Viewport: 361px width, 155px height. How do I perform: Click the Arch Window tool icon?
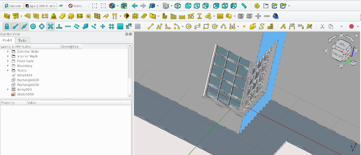click(97, 16)
